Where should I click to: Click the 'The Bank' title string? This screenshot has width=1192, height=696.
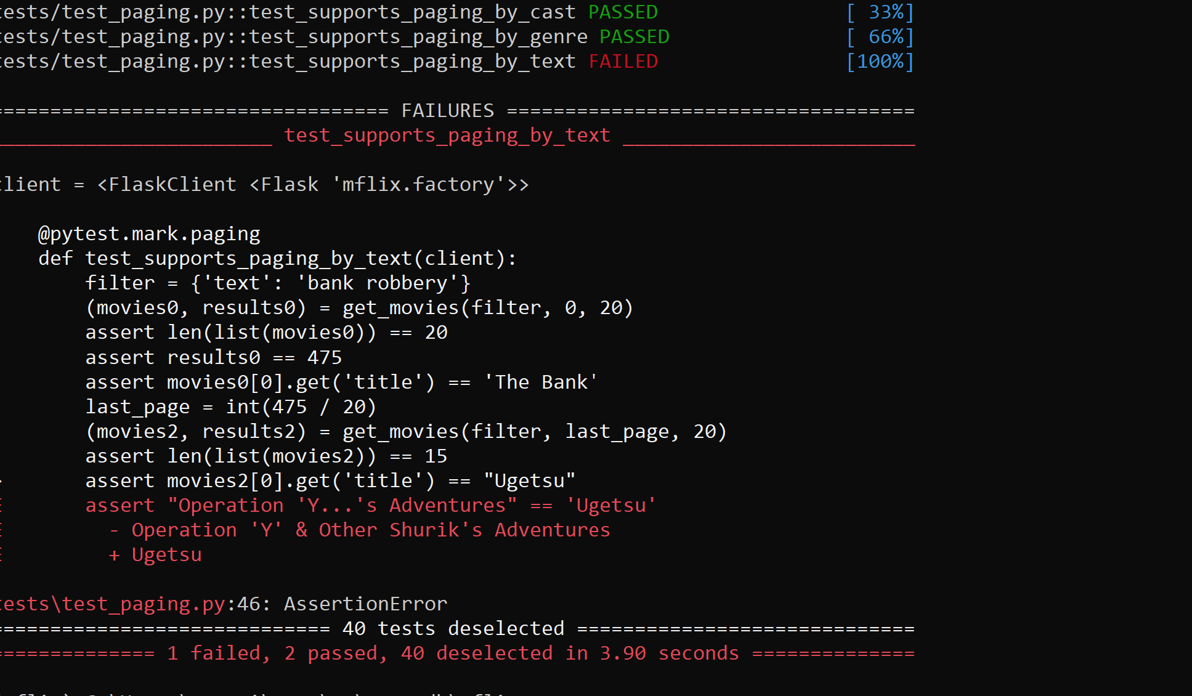click(540, 382)
